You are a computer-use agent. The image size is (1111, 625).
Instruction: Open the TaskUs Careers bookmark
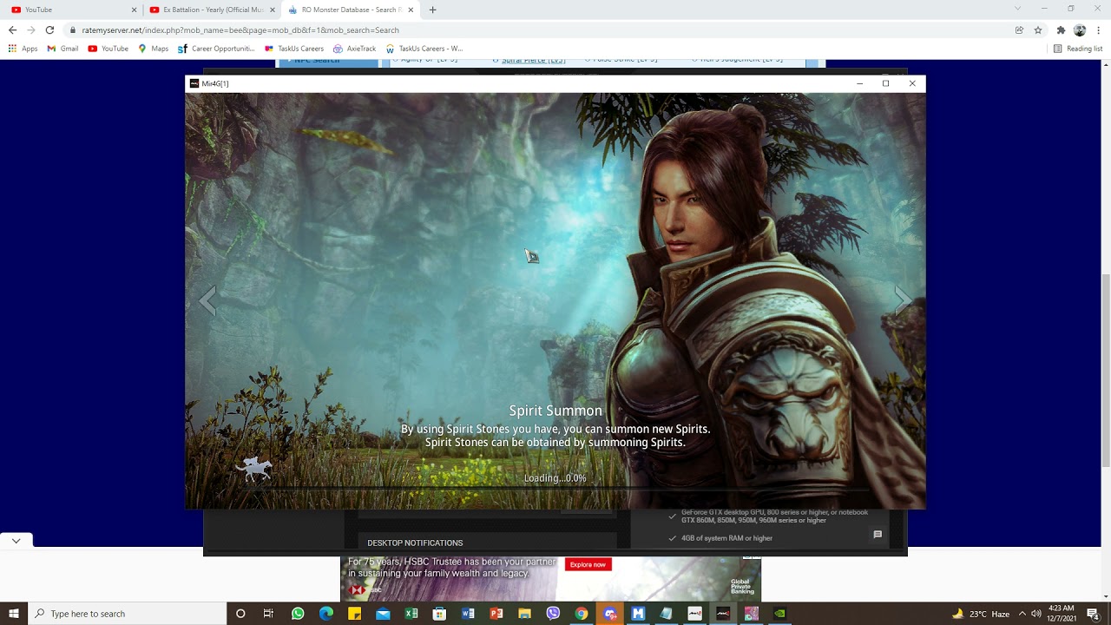pos(293,49)
